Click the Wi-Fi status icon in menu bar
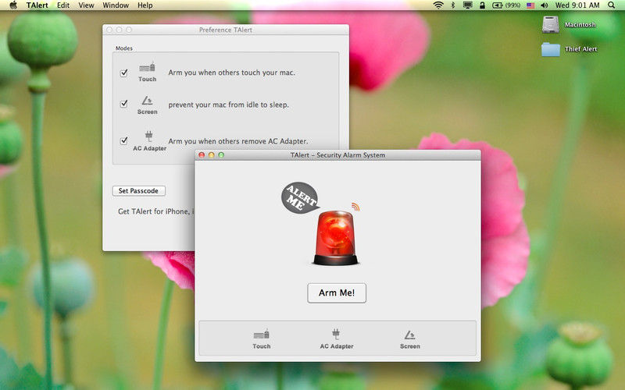This screenshot has height=390, width=625. 438,5
